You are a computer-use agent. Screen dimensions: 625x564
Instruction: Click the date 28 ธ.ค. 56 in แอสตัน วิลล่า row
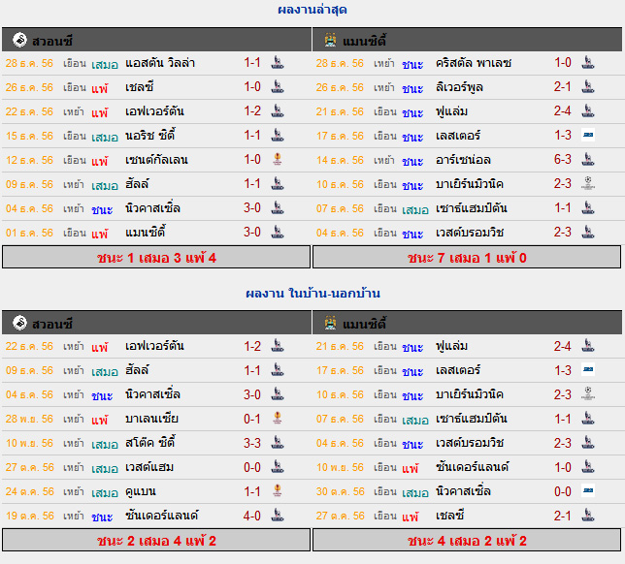29,63
